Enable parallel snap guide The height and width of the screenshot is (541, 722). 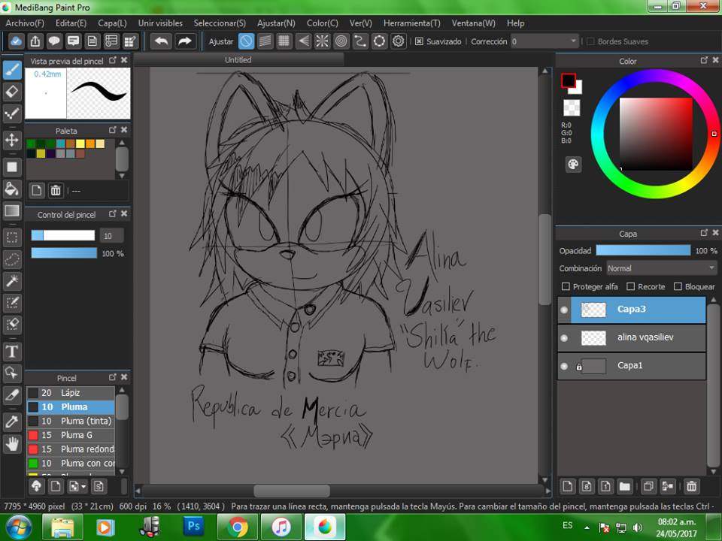point(265,41)
